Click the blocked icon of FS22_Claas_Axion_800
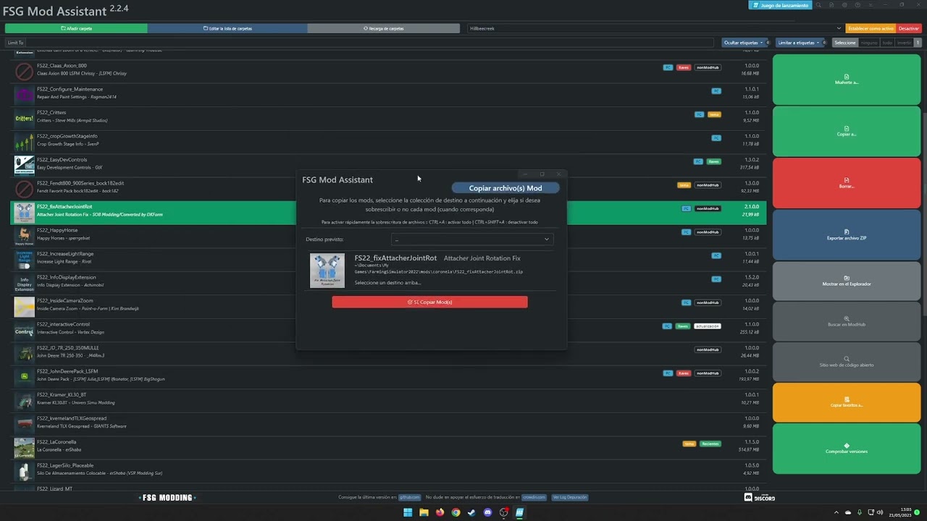927x521 pixels. pos(25,71)
